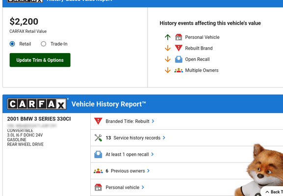Click the red triangle icon next to Branded Title
The image size is (283, 196).
(98, 121)
